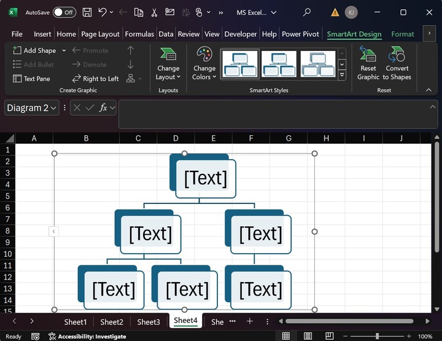
Task: Click the Save icon in title bar
Action: pos(87,12)
